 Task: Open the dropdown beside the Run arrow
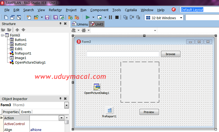(x=94, y=17)
